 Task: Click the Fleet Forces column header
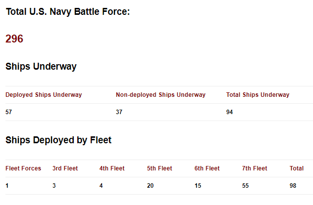(23, 168)
